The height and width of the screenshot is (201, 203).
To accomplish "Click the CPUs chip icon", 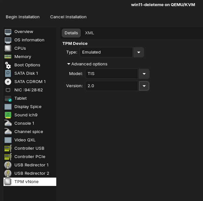I will point(8,48).
